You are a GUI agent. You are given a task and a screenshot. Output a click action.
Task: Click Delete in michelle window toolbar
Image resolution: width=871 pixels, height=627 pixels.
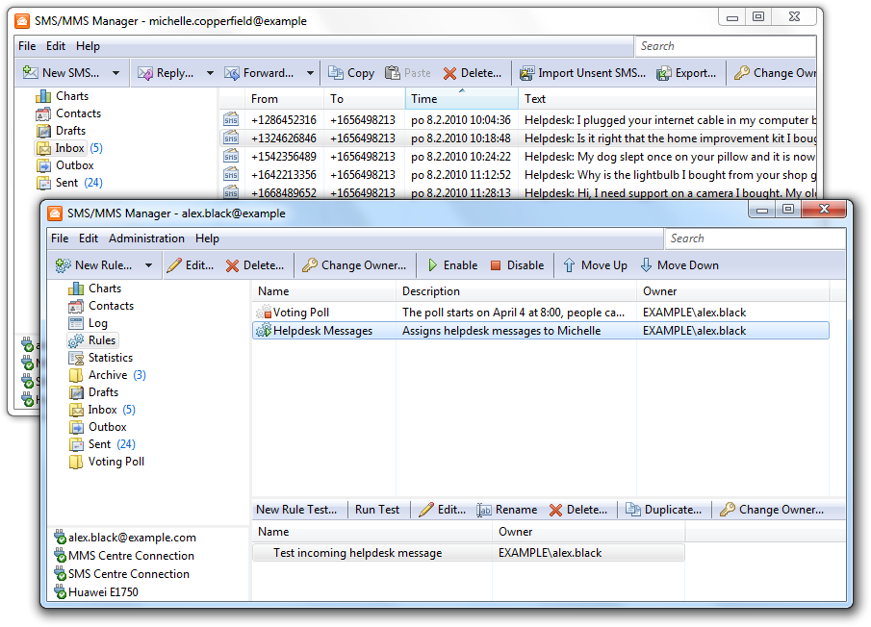[x=473, y=73]
